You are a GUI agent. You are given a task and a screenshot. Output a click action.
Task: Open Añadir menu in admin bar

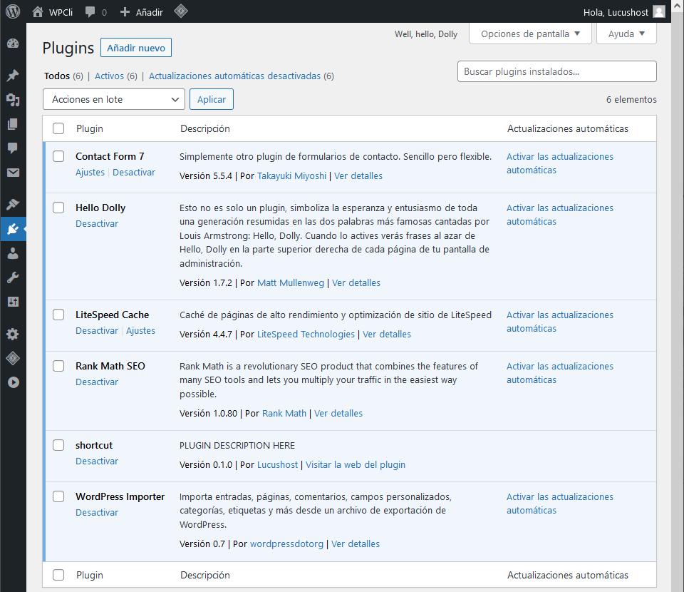pyautogui.click(x=149, y=12)
